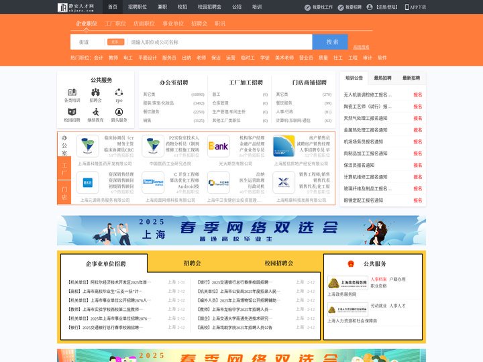The height and width of the screenshot is (362, 483).
Task: Switch to the 最热招聘 tab
Action: tap(382, 78)
